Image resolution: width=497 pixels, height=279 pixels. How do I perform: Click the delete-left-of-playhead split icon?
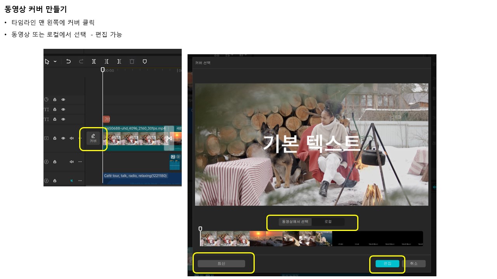107,62
